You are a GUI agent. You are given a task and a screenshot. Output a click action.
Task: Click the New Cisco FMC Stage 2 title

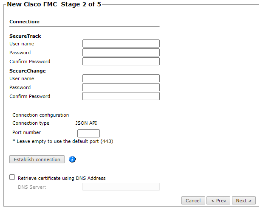54,5
